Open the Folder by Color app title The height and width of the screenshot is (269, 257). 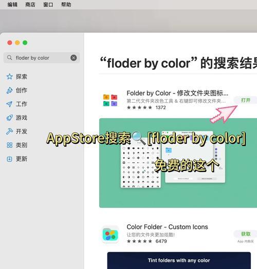(x=177, y=93)
